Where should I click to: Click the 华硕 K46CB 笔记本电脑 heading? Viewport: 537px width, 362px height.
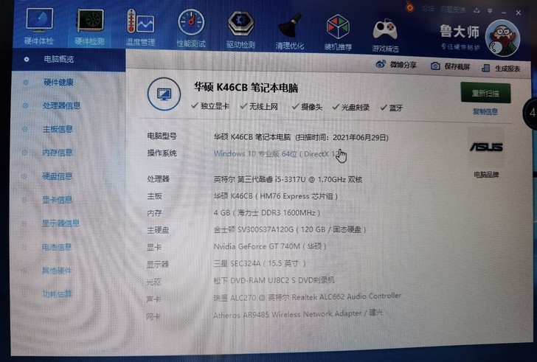[246, 88]
